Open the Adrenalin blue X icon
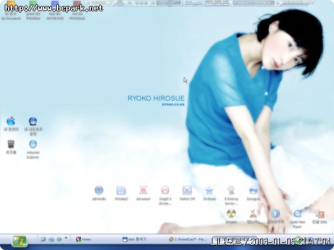Image resolution: width=334 pixels, height=250 pixels. pyautogui.click(x=99, y=190)
